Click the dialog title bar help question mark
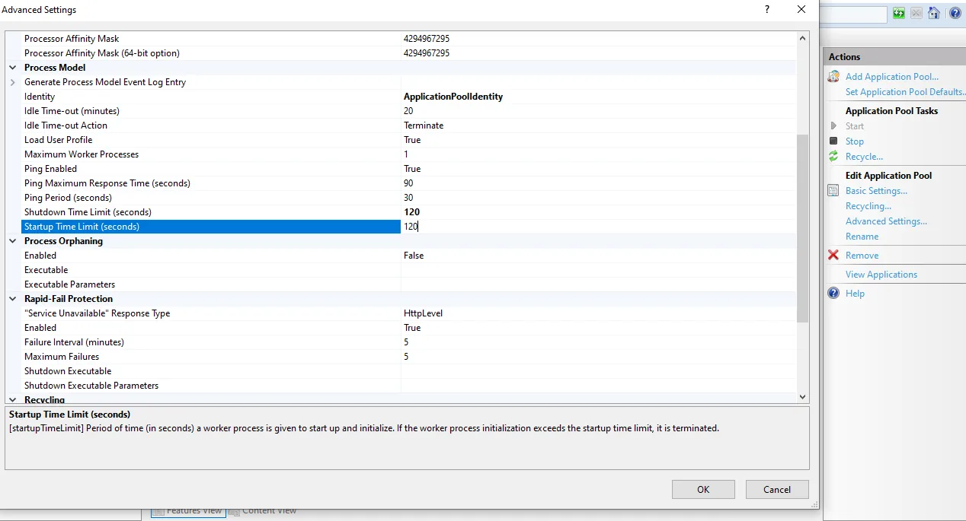 (766, 10)
